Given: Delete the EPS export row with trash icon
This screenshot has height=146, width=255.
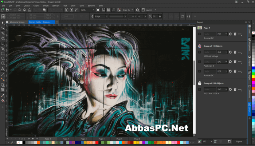Looking at the screenshot, I should coord(235,62).
